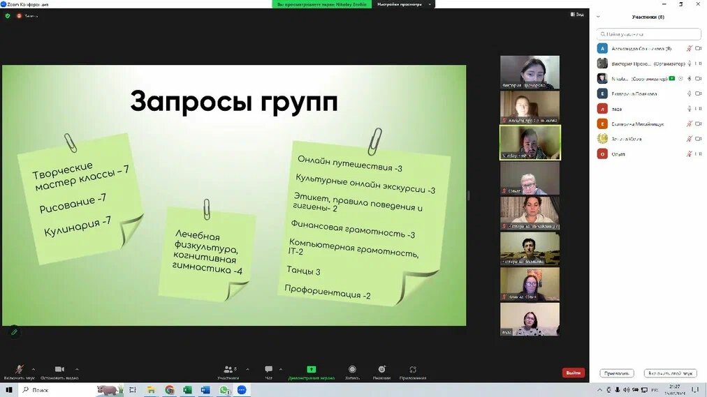Image resolution: width=707 pixels, height=397 pixels.
Task: Click red recording indicator at top left
Action: click(19, 16)
